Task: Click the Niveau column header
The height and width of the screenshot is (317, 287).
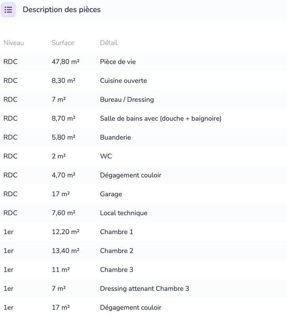Action: 14,43
